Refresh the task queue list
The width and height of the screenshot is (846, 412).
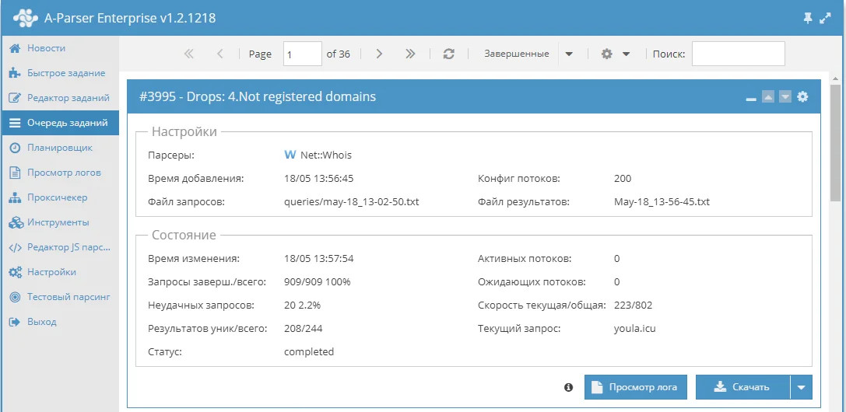click(x=448, y=54)
